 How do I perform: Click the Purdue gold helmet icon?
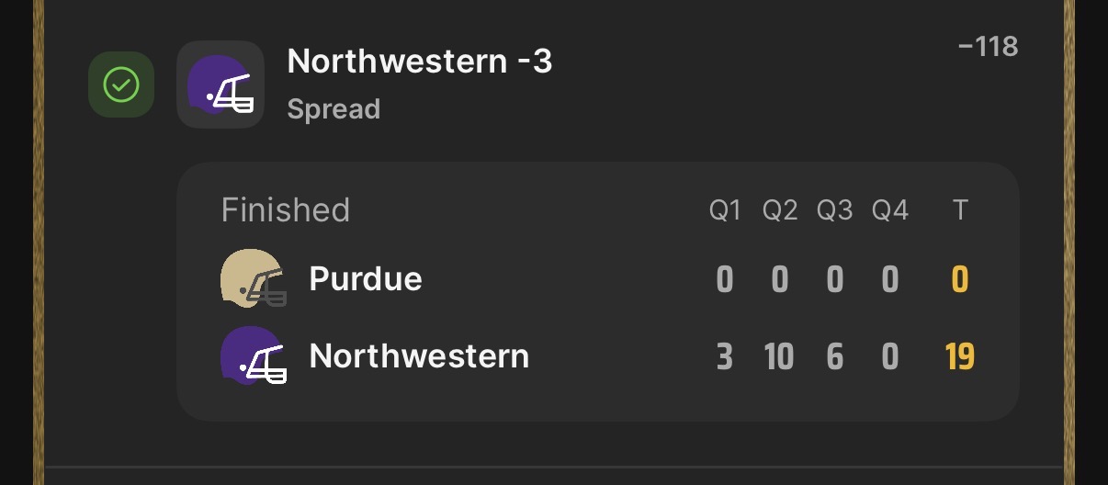click(253, 278)
